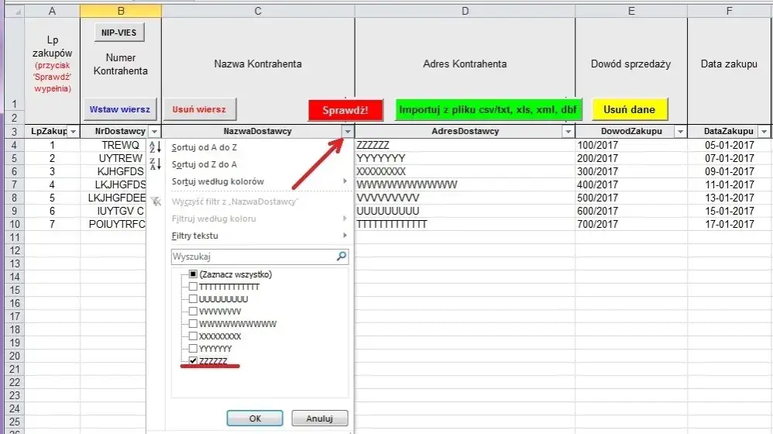This screenshot has height=434, width=773.
Task: Click inside the Wyszukaj search field
Action: pos(252,256)
